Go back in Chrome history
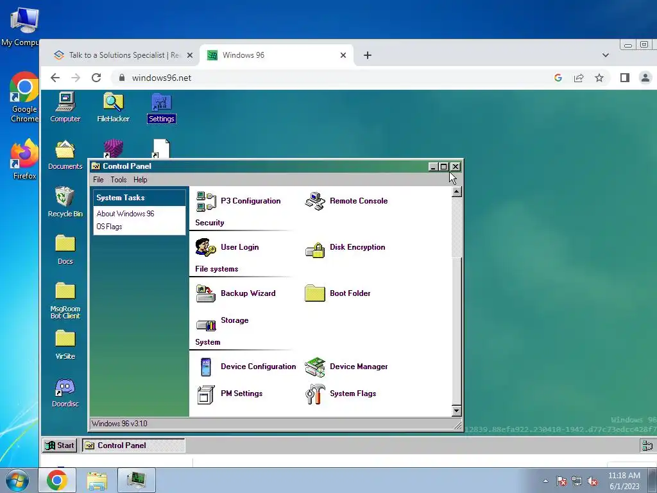Image resolution: width=657 pixels, height=493 pixels. click(x=55, y=78)
